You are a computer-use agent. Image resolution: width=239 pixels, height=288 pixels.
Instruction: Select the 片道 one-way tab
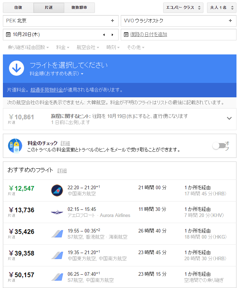coord(49,8)
